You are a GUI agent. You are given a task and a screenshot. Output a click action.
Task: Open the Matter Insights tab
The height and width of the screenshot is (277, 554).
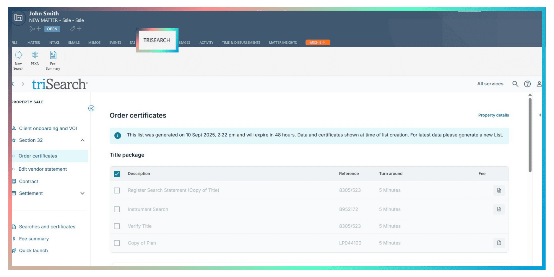point(282,43)
